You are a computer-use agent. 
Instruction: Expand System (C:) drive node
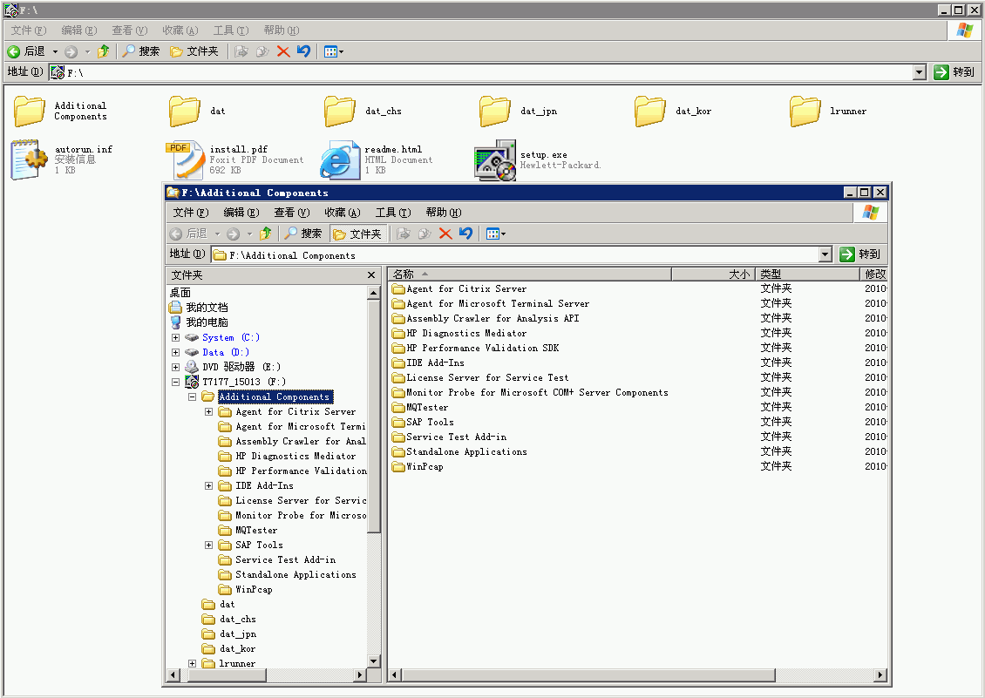click(176, 338)
